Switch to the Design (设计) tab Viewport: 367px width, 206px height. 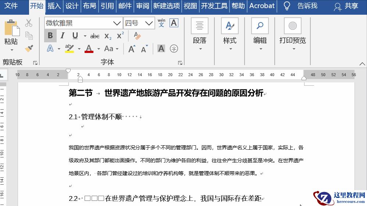click(x=72, y=6)
